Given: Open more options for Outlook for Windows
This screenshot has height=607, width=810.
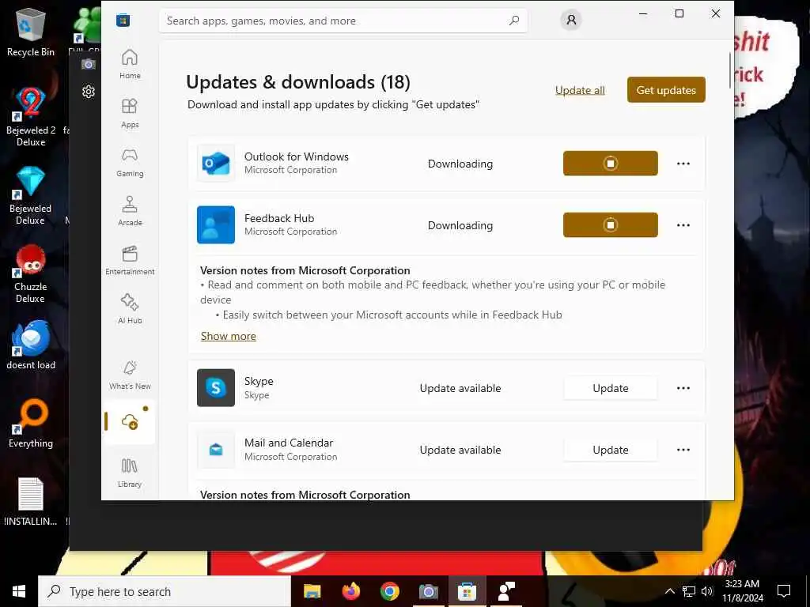Looking at the screenshot, I should tap(683, 164).
